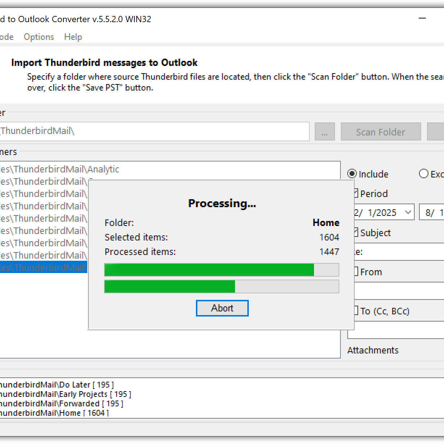Toggle the Period checkbox

pyautogui.click(x=356, y=193)
